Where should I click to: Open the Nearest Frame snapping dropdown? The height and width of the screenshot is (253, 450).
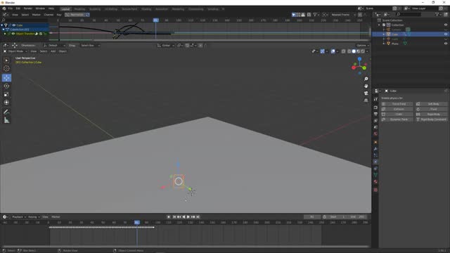[343, 15]
